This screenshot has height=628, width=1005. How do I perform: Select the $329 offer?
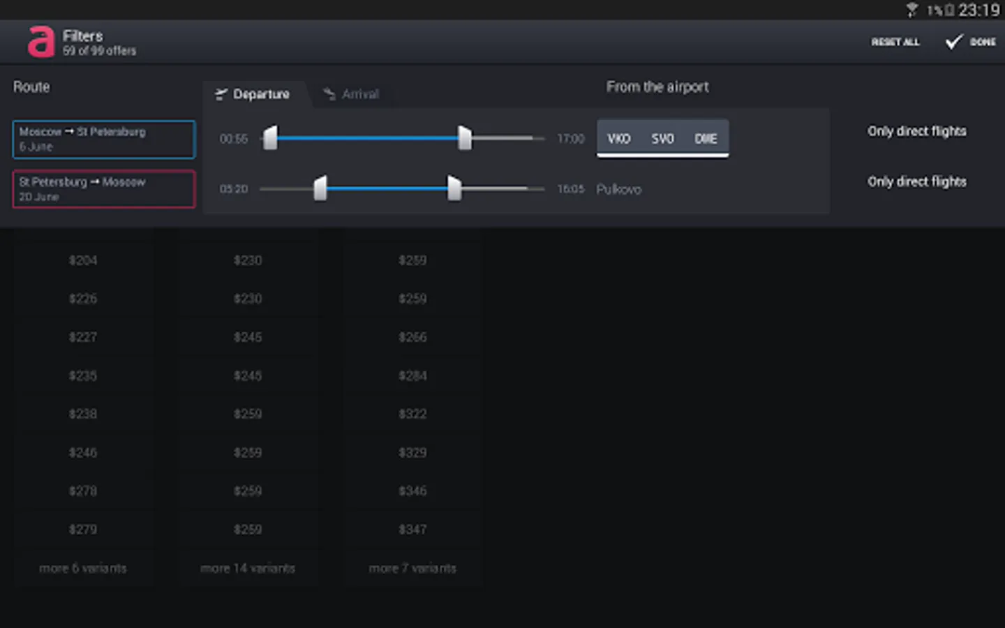tap(412, 453)
